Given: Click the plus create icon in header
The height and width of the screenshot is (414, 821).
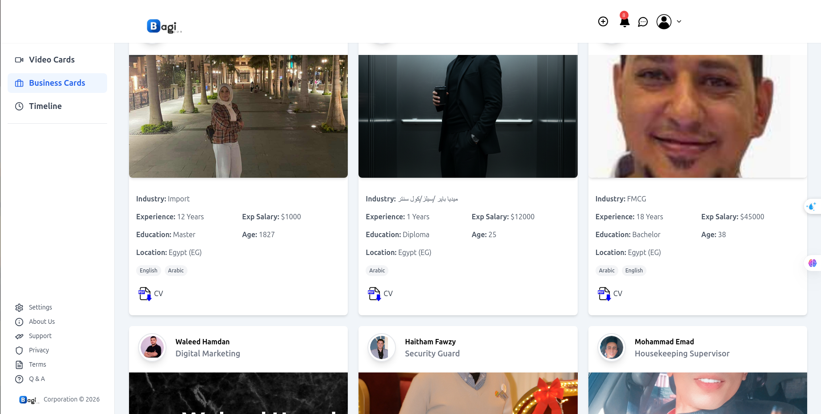Looking at the screenshot, I should [x=603, y=21].
